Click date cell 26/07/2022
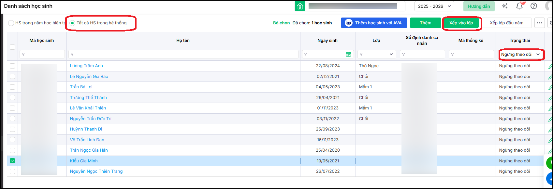The width and height of the screenshot is (553, 189). (328, 171)
